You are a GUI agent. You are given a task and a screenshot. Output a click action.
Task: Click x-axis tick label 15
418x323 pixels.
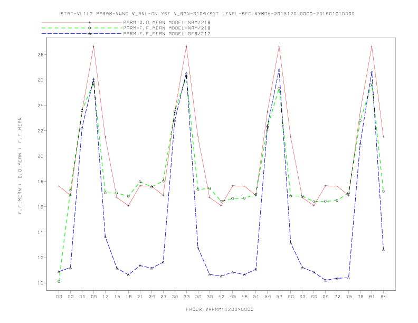[117, 297]
